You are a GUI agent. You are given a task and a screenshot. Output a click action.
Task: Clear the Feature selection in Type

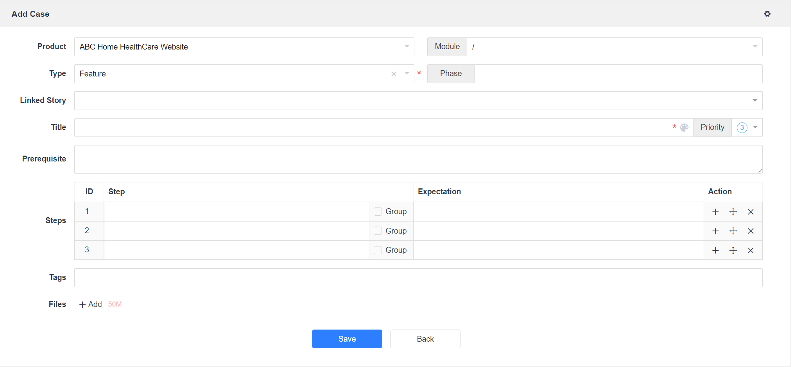pos(394,74)
